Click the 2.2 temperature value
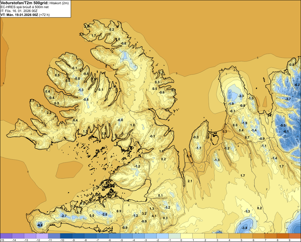Screen dimensions: 301x242 tap(49, 113)
